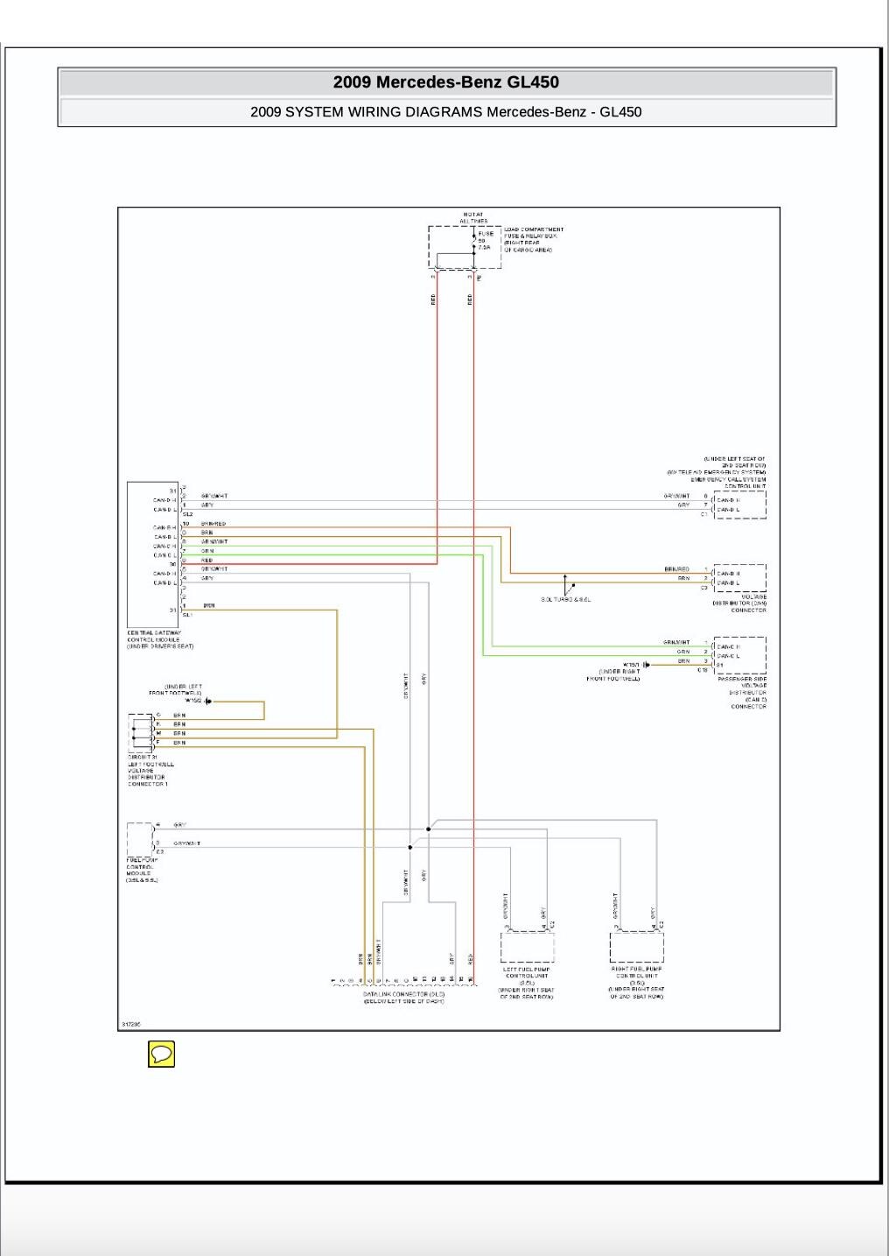Click the Data Link Connector (DLC) label
This screenshot has height=1256, width=889.
(403, 998)
